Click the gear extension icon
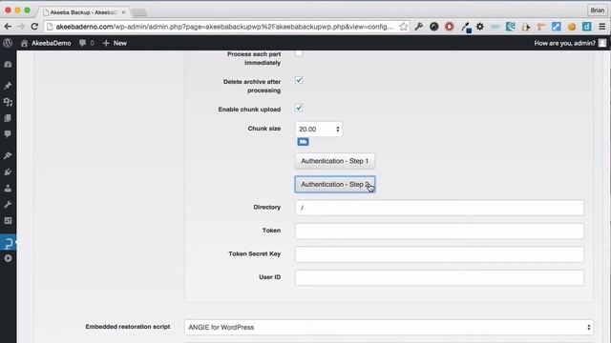 [480, 27]
